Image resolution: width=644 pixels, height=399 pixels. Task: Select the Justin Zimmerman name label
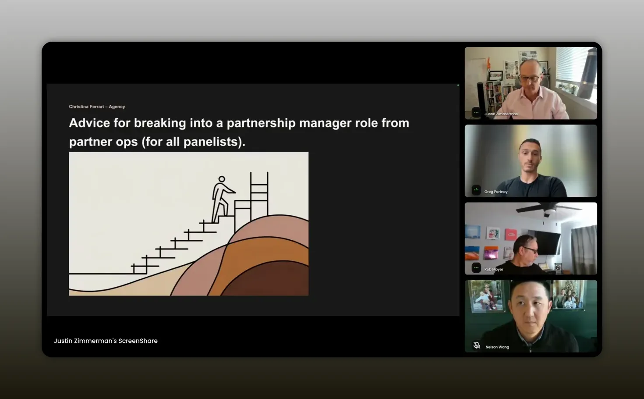[x=501, y=114]
